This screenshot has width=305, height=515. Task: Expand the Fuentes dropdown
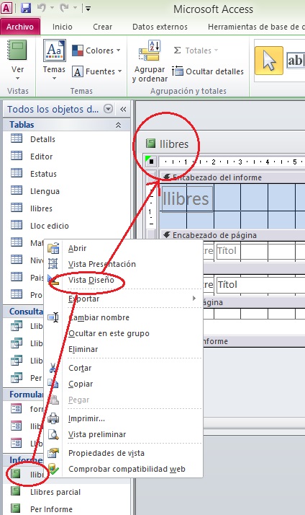[96, 71]
